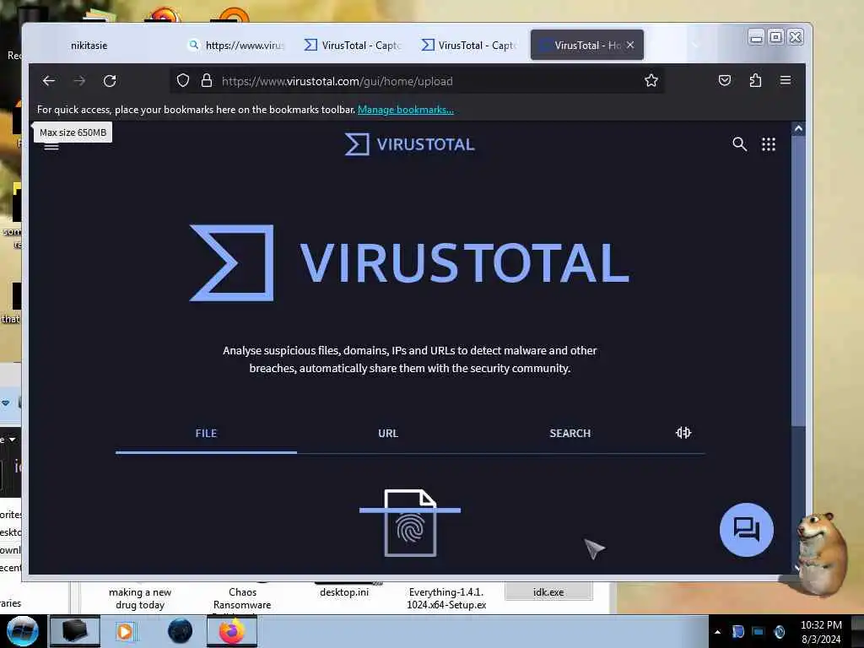Switch to the nikitasie tab
864x648 pixels.
point(89,46)
